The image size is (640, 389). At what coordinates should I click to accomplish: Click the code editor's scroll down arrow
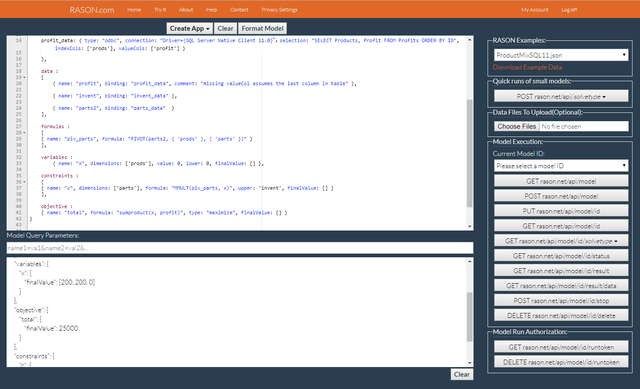tap(470, 227)
